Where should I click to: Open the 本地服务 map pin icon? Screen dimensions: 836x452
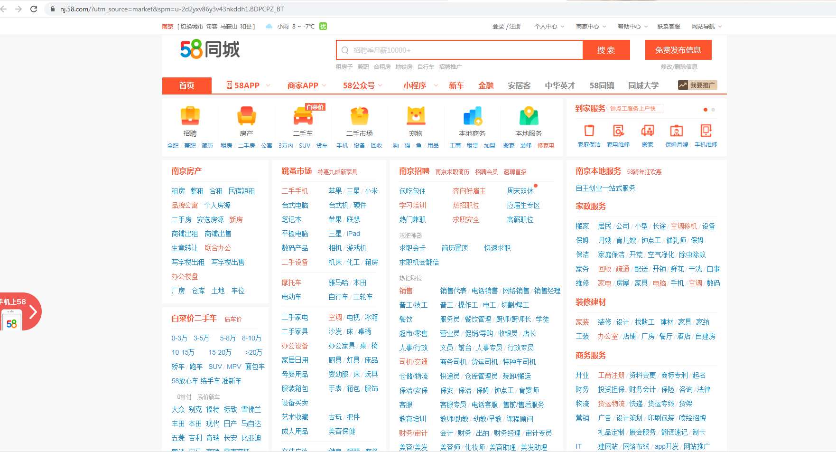pos(529,116)
